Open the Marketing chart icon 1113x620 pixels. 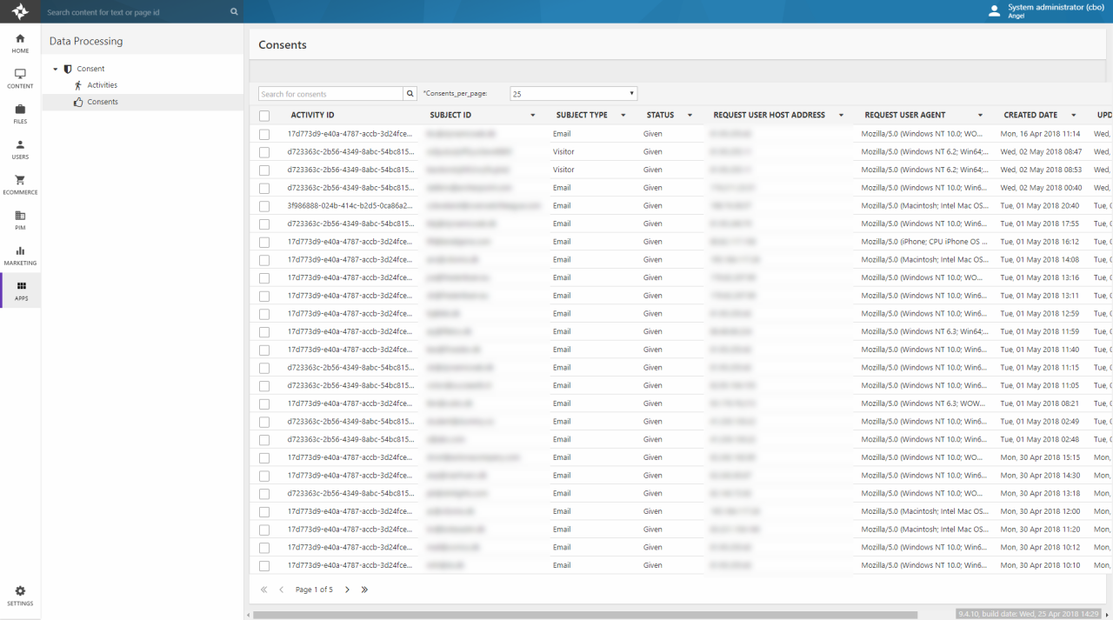20,255
